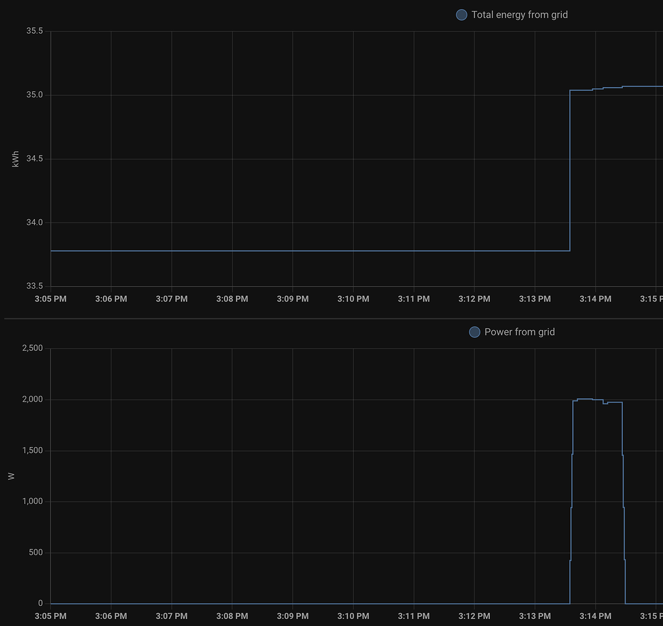Click the step jump in the energy line
The image size is (663, 626).
point(570,169)
